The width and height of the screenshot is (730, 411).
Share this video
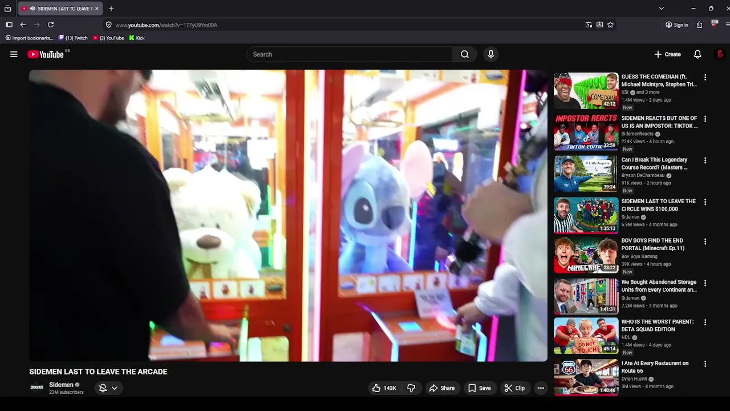tap(442, 388)
